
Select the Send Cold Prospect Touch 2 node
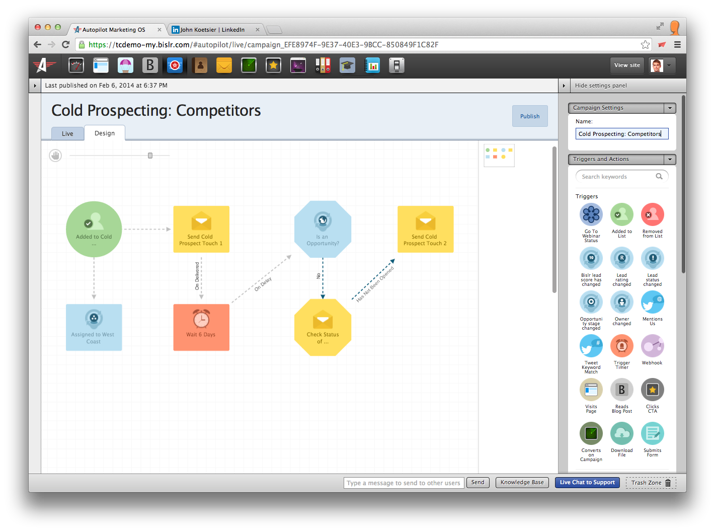[426, 229]
